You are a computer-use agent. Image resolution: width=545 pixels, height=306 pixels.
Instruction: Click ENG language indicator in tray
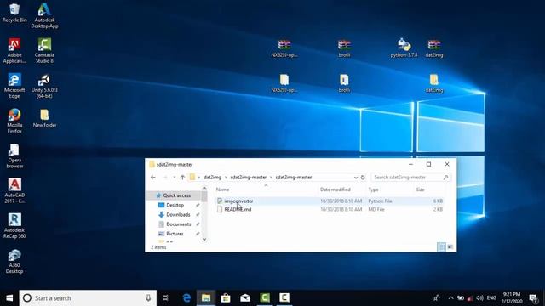point(491,298)
